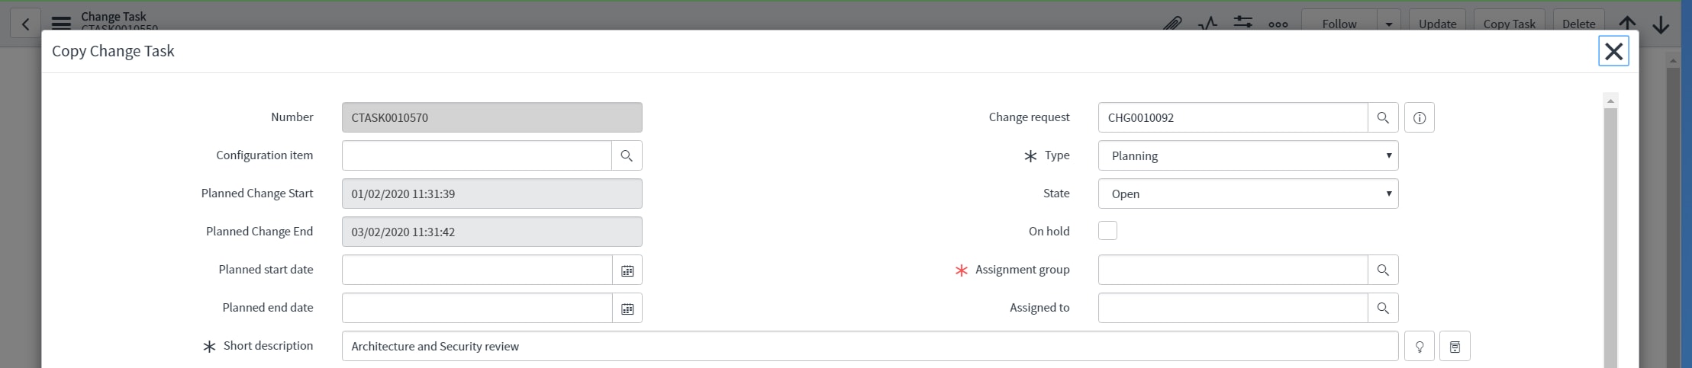Click the Configuration item input field
Screen dimensions: 1692x368
pos(477,155)
